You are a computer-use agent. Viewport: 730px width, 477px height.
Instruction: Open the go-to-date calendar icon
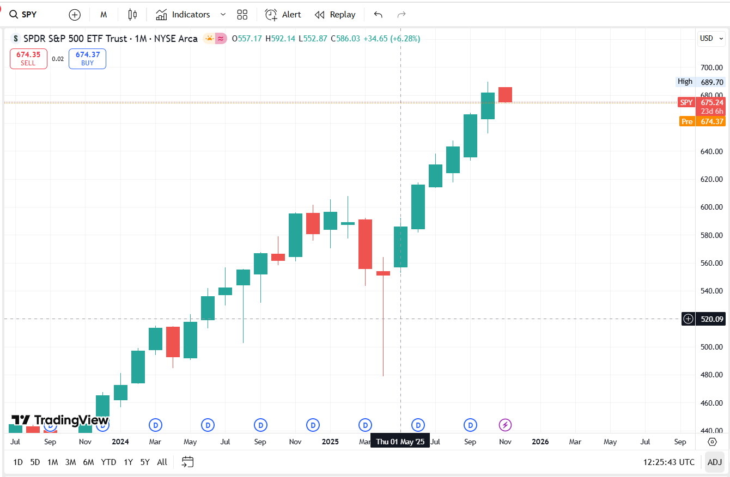[x=187, y=462]
